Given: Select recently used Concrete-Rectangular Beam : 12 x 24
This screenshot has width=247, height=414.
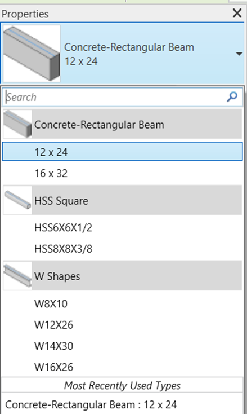Looking at the screenshot, I should click(x=122, y=404).
